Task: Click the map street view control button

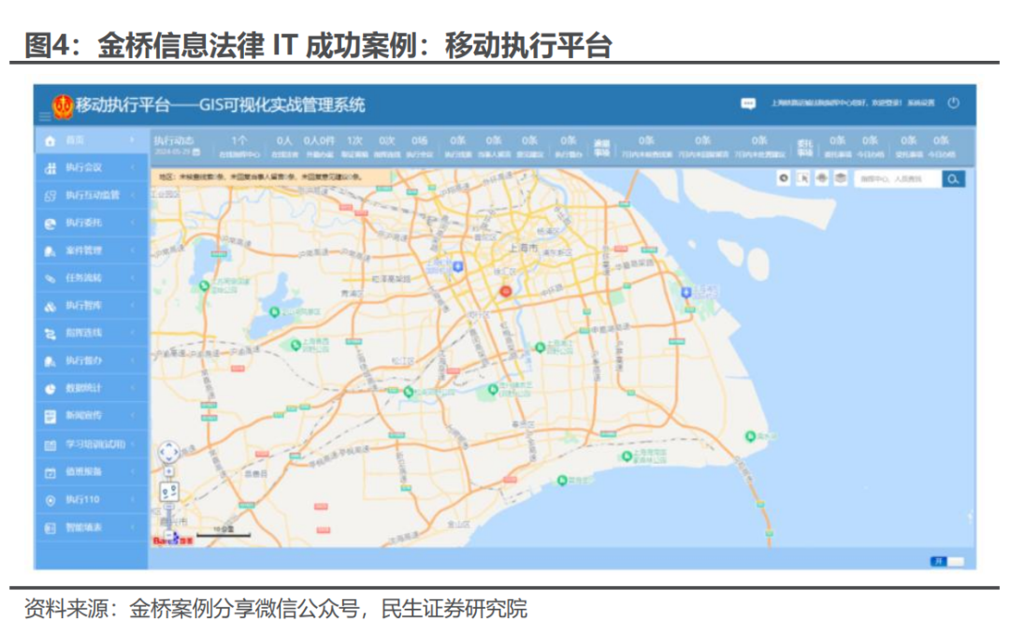Action: (168, 493)
